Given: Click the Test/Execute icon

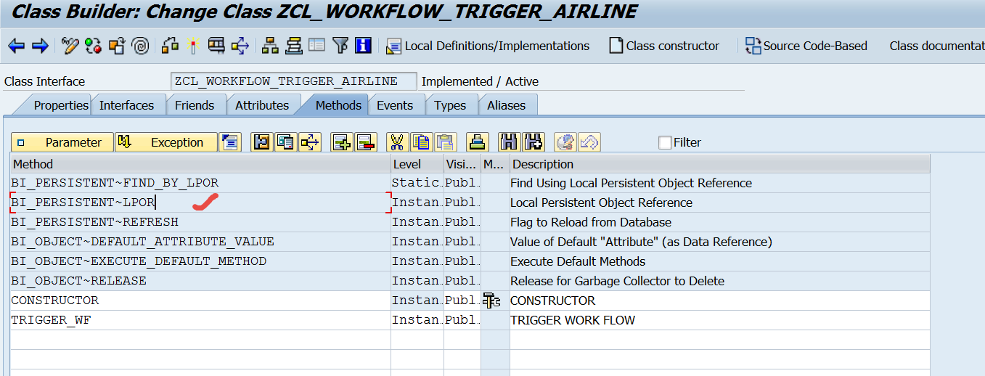Looking at the screenshot, I should [x=216, y=46].
